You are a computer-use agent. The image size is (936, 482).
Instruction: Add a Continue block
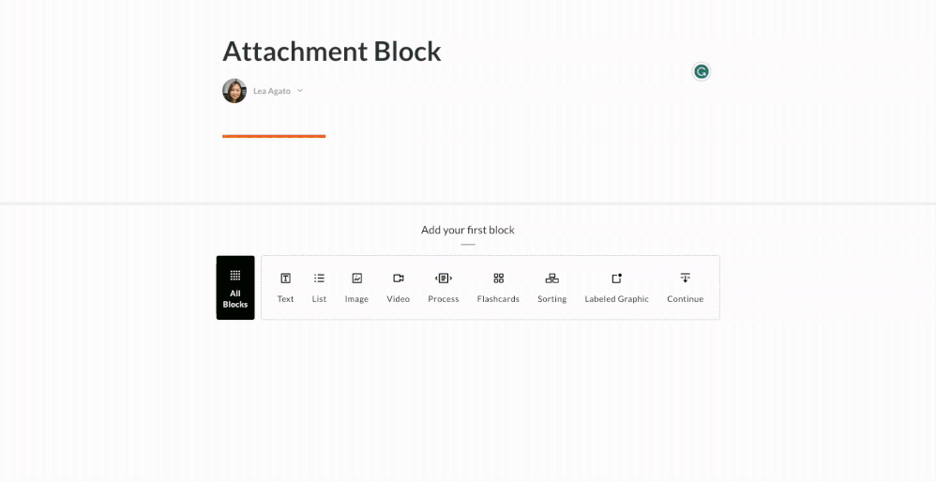[685, 287]
